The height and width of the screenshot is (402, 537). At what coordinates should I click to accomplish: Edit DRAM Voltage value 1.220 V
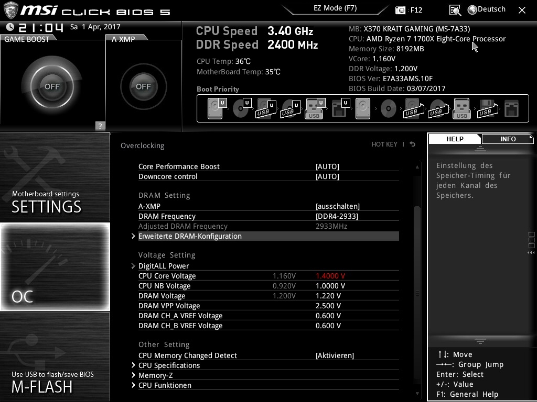(x=328, y=296)
